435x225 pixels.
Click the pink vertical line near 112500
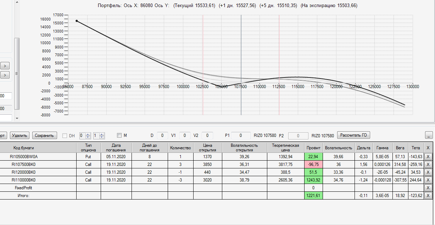coord(279,65)
